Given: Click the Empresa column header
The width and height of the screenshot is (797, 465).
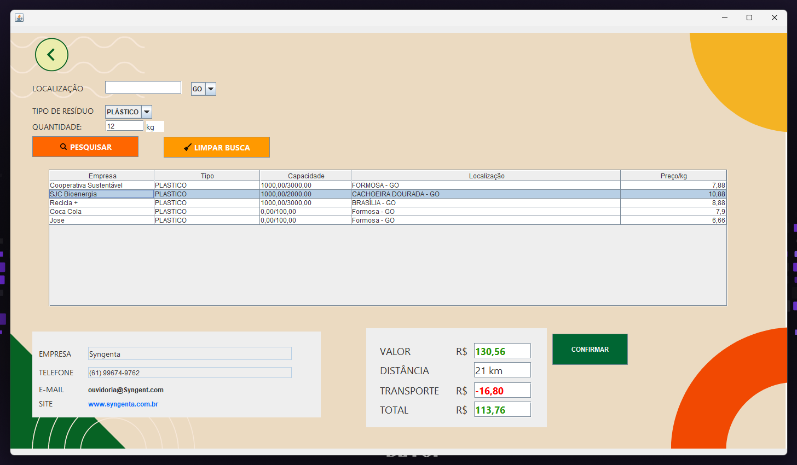Looking at the screenshot, I should (102, 176).
